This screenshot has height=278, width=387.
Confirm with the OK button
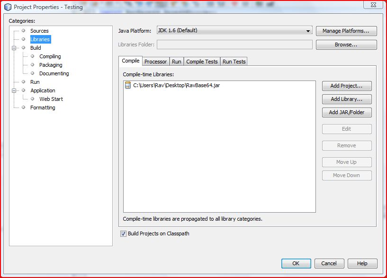(296, 263)
